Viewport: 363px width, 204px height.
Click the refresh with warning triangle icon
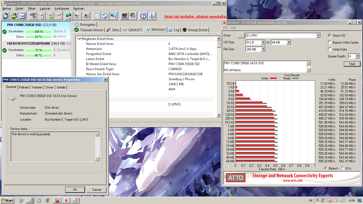point(14,16)
